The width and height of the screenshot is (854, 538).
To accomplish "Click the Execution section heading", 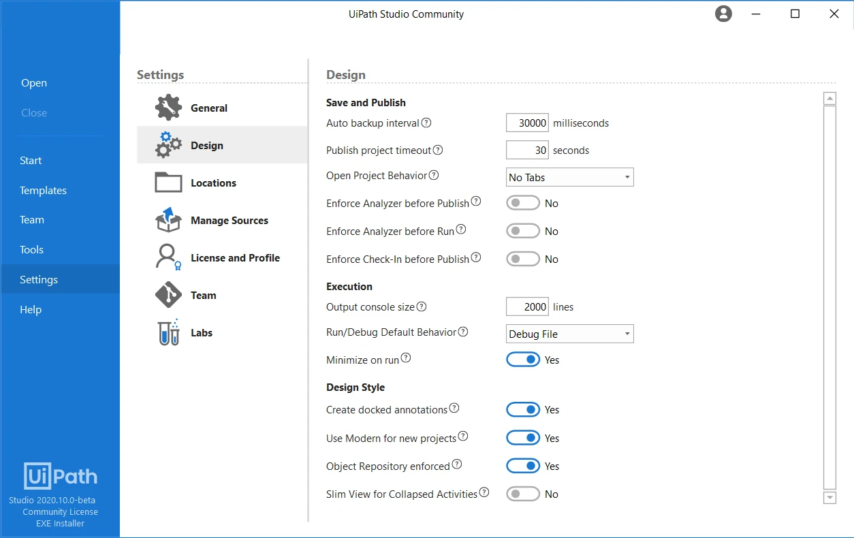I will [349, 286].
